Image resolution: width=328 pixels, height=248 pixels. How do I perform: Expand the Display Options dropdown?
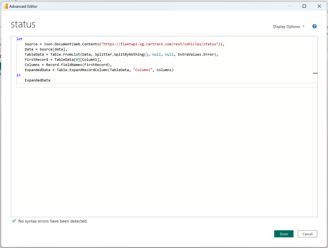tap(288, 26)
